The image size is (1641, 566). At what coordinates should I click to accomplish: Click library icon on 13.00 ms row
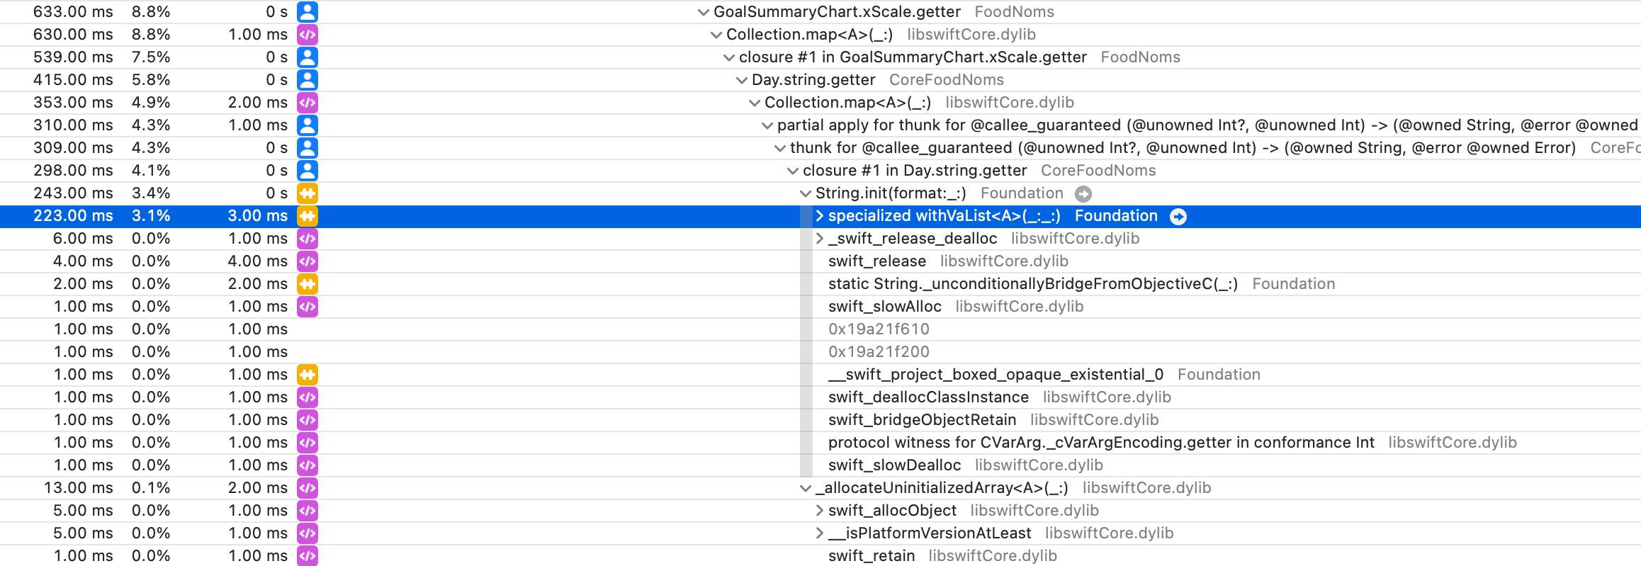[x=308, y=488]
